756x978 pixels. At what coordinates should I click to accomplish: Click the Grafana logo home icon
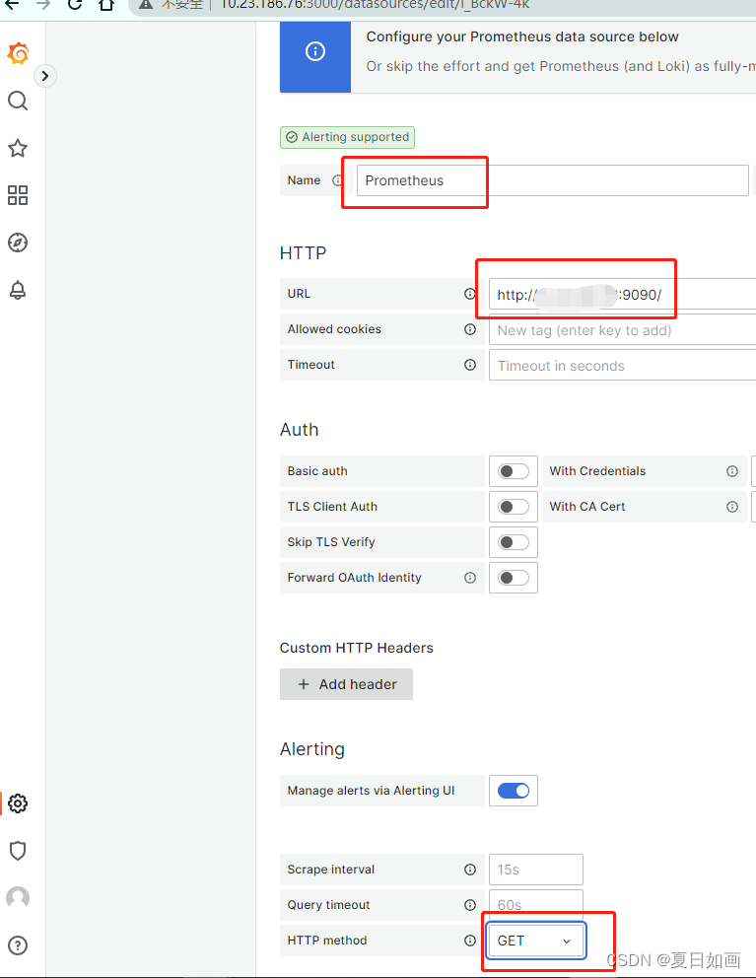(x=18, y=53)
